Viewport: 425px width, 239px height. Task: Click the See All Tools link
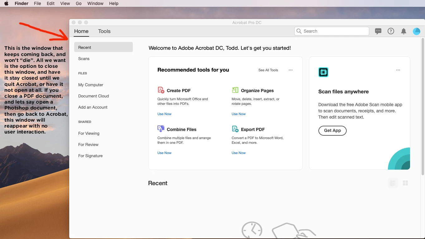[x=268, y=70]
